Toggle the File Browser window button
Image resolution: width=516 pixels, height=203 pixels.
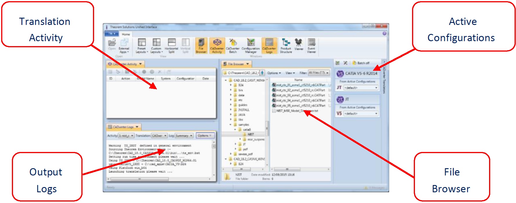tap(201, 46)
